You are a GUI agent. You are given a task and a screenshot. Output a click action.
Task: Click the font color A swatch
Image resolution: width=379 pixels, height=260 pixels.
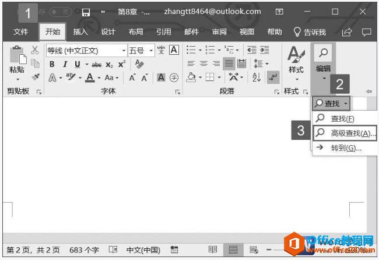pos(90,78)
